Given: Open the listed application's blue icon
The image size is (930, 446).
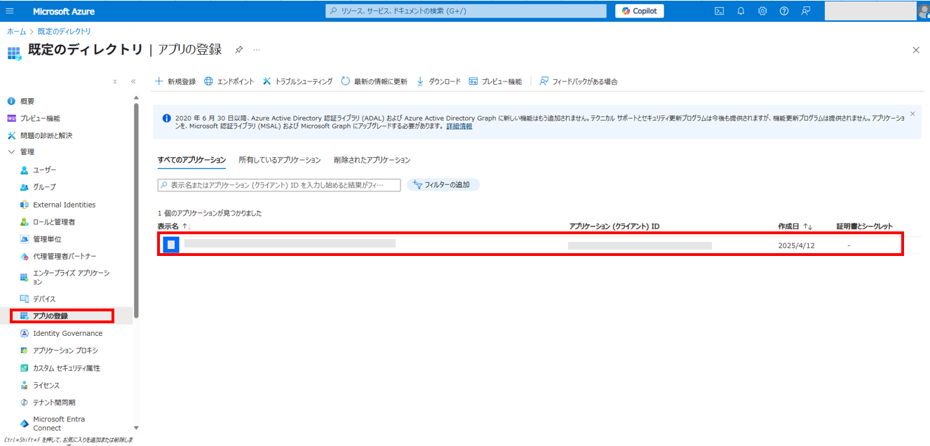Looking at the screenshot, I should [x=171, y=245].
